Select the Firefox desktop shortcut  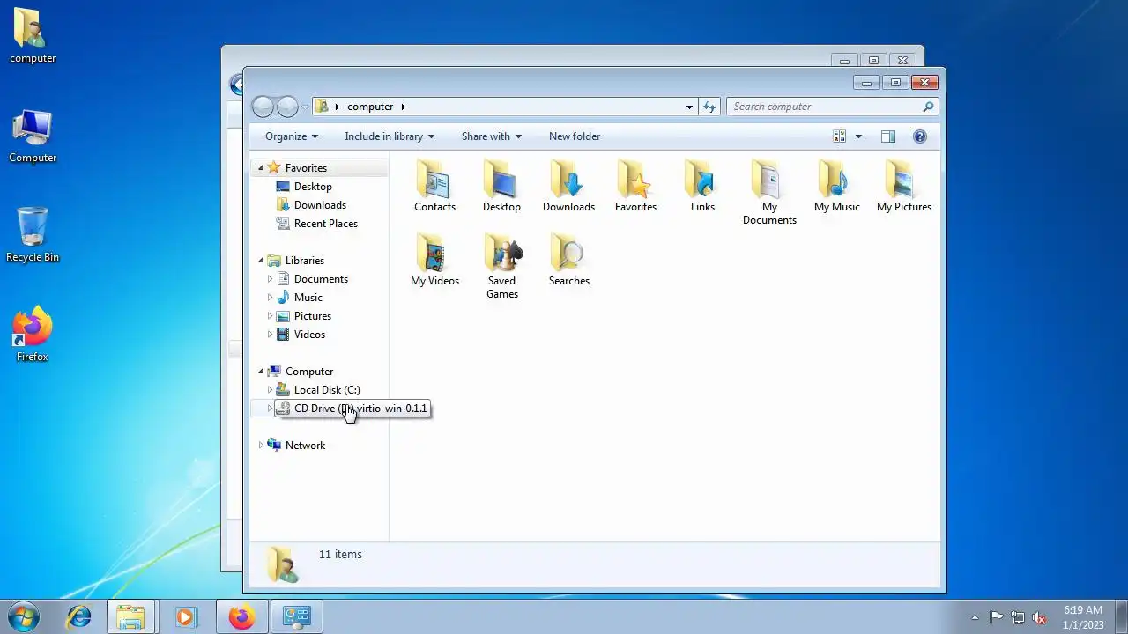tap(33, 335)
